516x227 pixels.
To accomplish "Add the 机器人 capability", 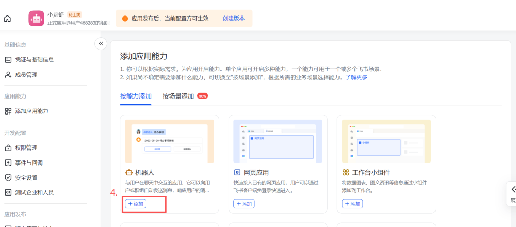I will [136, 204].
